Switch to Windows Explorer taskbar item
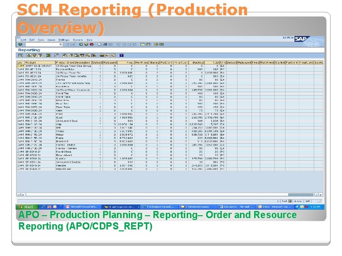This screenshot has height=256, width=342. point(199,207)
